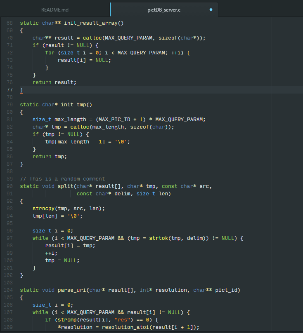Screen dimensions: 303x333
Task: Click line number 104 in the gutter
Action: (x=8, y=290)
